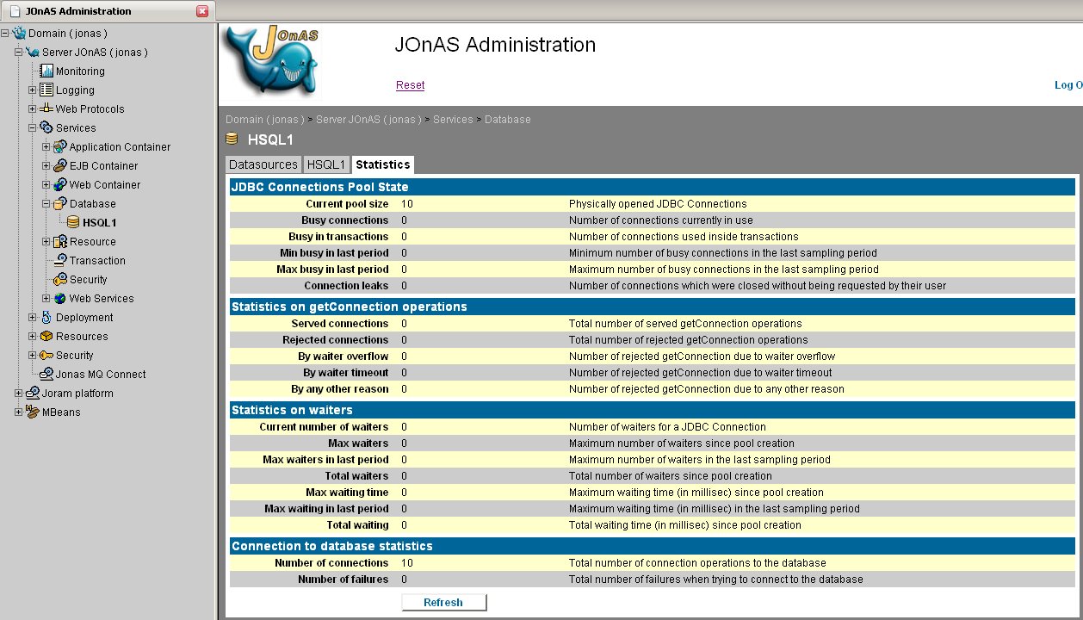Click the HSQL1 database cylinder icon in tree
Screen dimensions: 1083x620
click(x=74, y=223)
